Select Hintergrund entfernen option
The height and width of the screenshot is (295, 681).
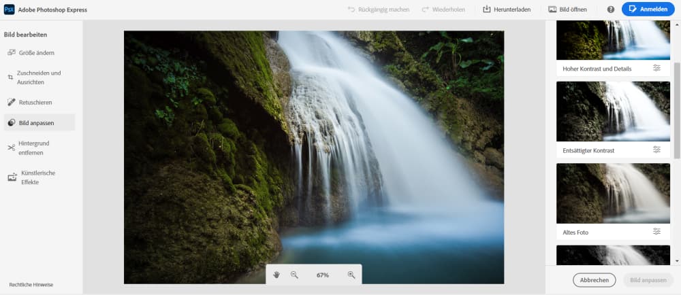[39, 147]
